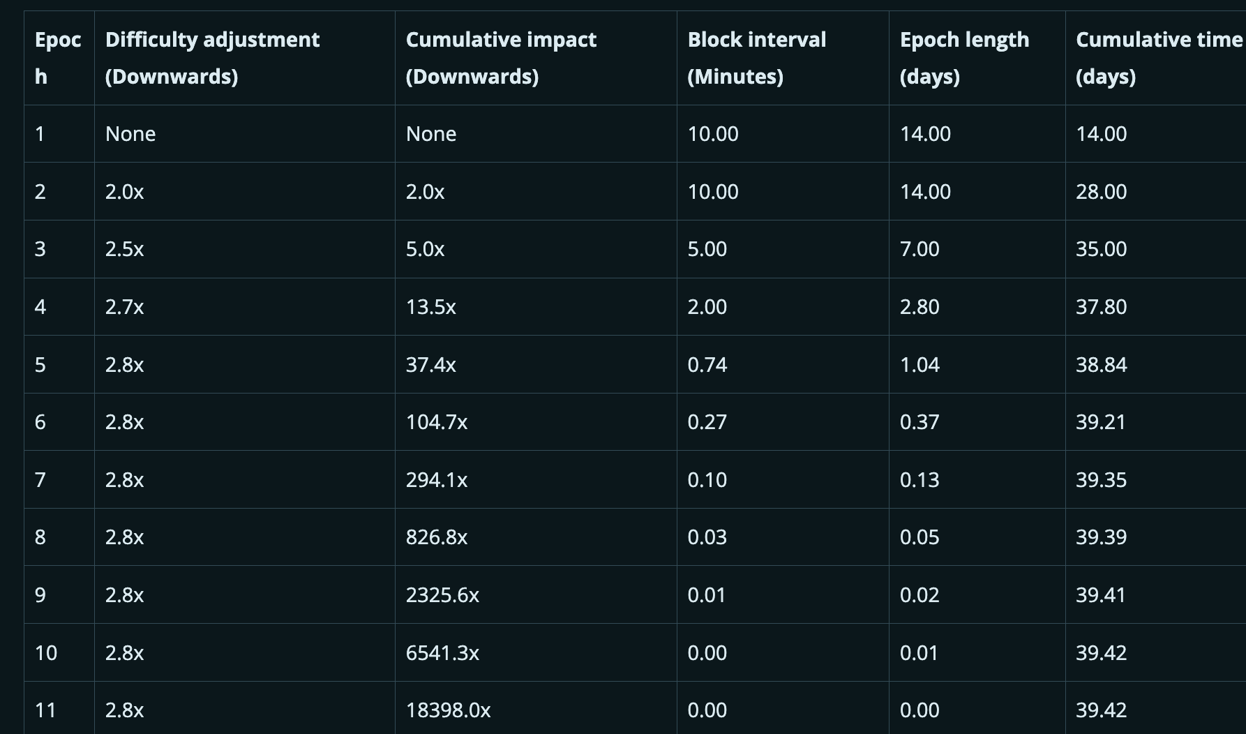Click the 13.5x cumulative impact cell
The width and height of the screenshot is (1246, 734).
point(430,307)
